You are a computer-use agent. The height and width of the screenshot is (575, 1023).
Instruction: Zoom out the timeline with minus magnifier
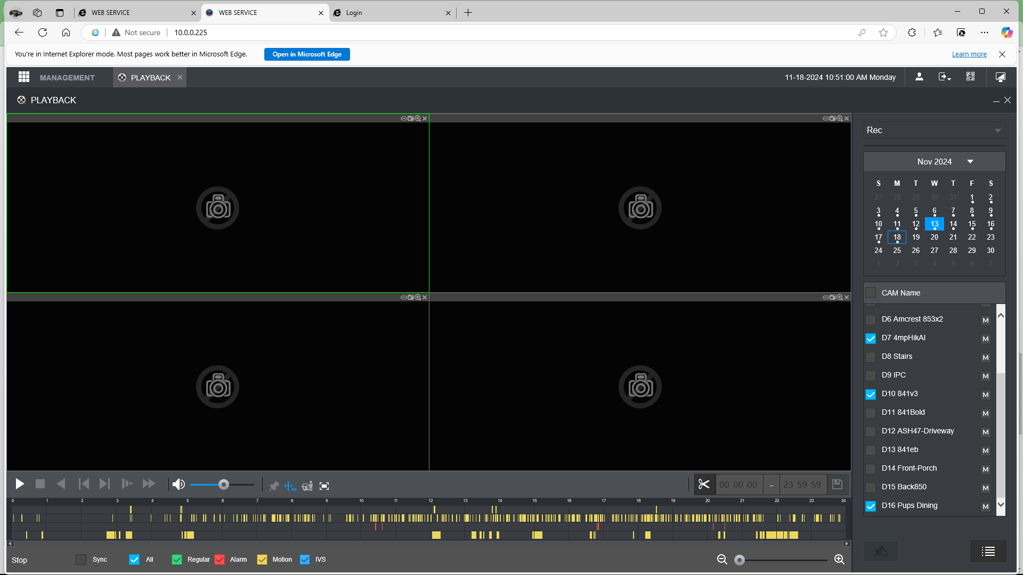tap(722, 560)
